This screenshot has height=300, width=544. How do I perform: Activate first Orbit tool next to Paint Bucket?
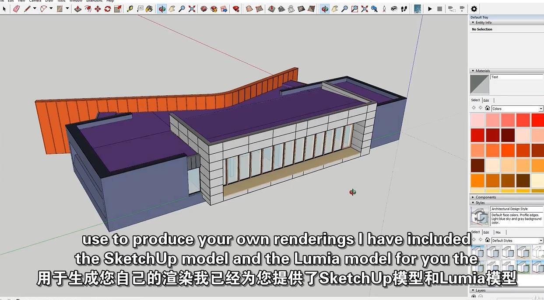tap(162, 9)
